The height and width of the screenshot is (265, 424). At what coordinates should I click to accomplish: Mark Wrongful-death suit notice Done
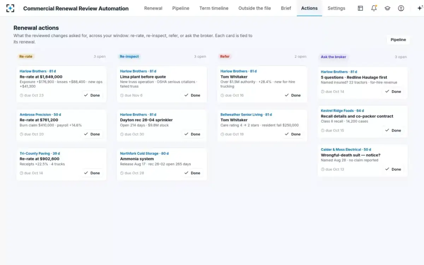click(x=393, y=169)
